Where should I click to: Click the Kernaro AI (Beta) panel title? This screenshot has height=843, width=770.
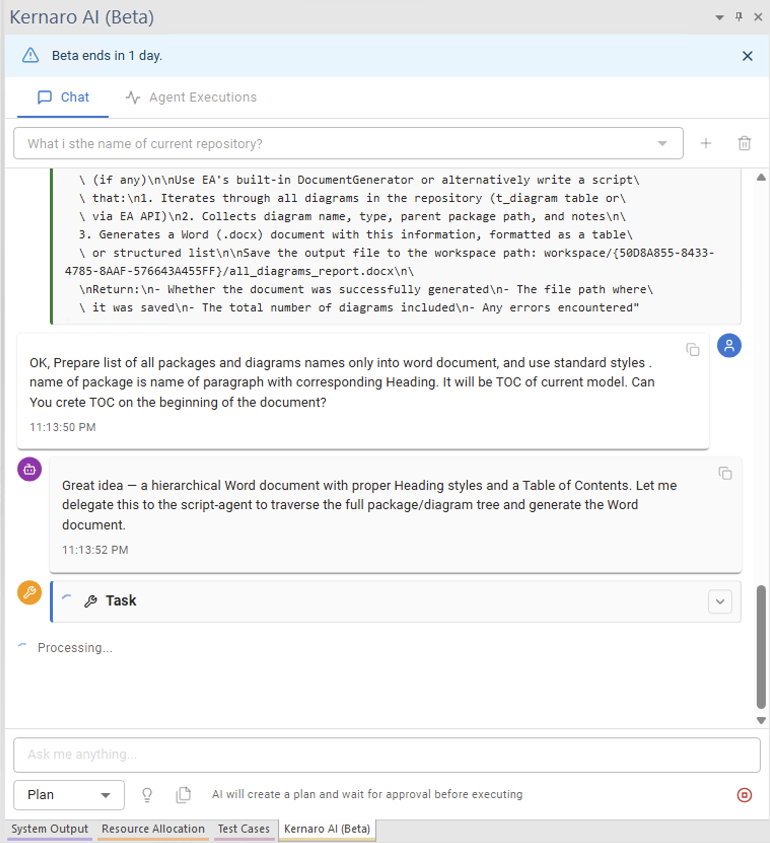[x=82, y=17]
